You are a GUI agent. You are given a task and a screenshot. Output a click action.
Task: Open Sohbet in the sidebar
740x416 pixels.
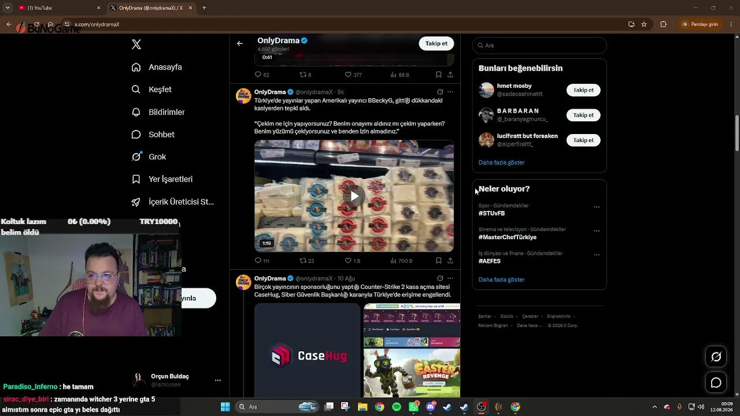coord(153,135)
